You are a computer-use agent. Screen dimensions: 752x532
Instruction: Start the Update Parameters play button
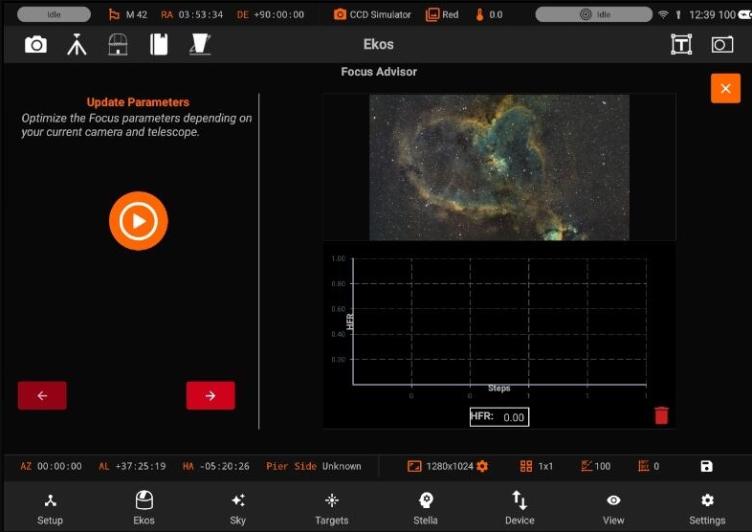[x=139, y=221]
